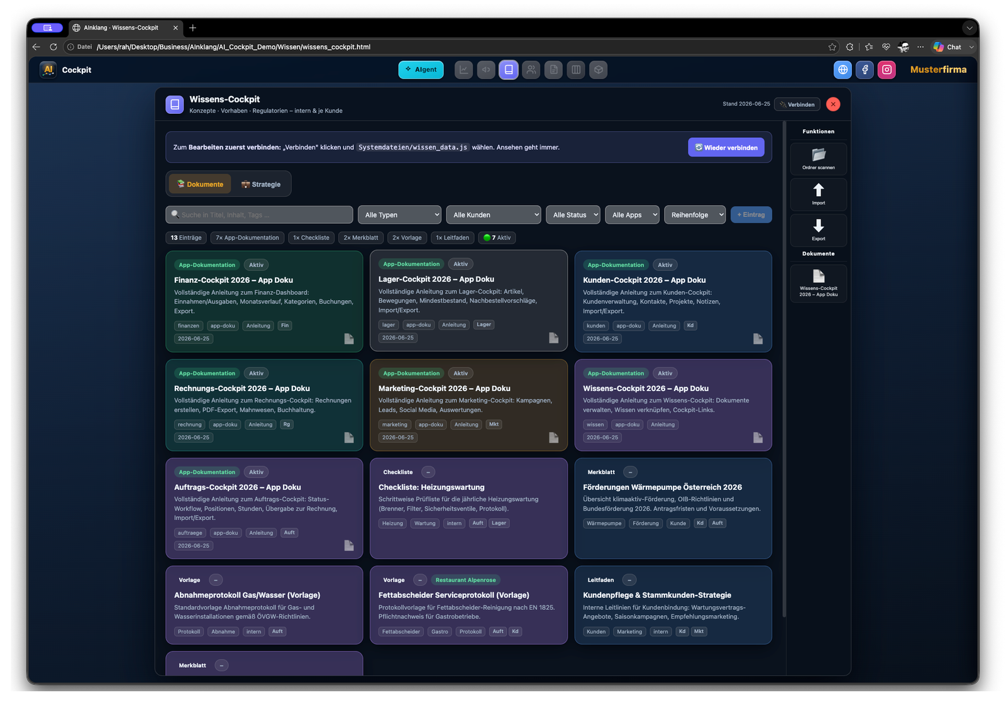This screenshot has width=1006, height=720.
Task: Open file icon on Rechnungs-Cockpit 2026 card
Action: click(x=349, y=438)
